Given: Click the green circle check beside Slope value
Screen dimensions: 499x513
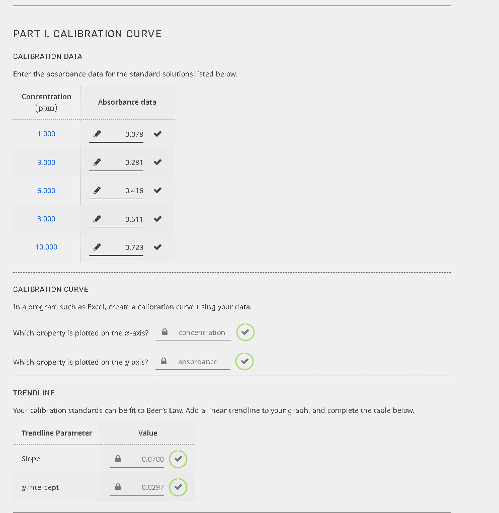Looking at the screenshot, I should [x=178, y=459].
